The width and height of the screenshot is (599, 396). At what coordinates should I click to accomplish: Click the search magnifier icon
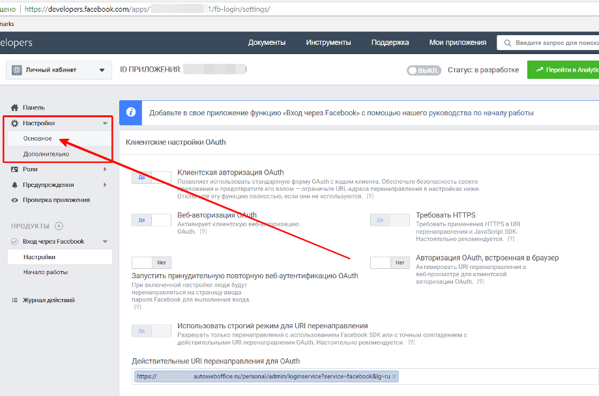coord(507,43)
